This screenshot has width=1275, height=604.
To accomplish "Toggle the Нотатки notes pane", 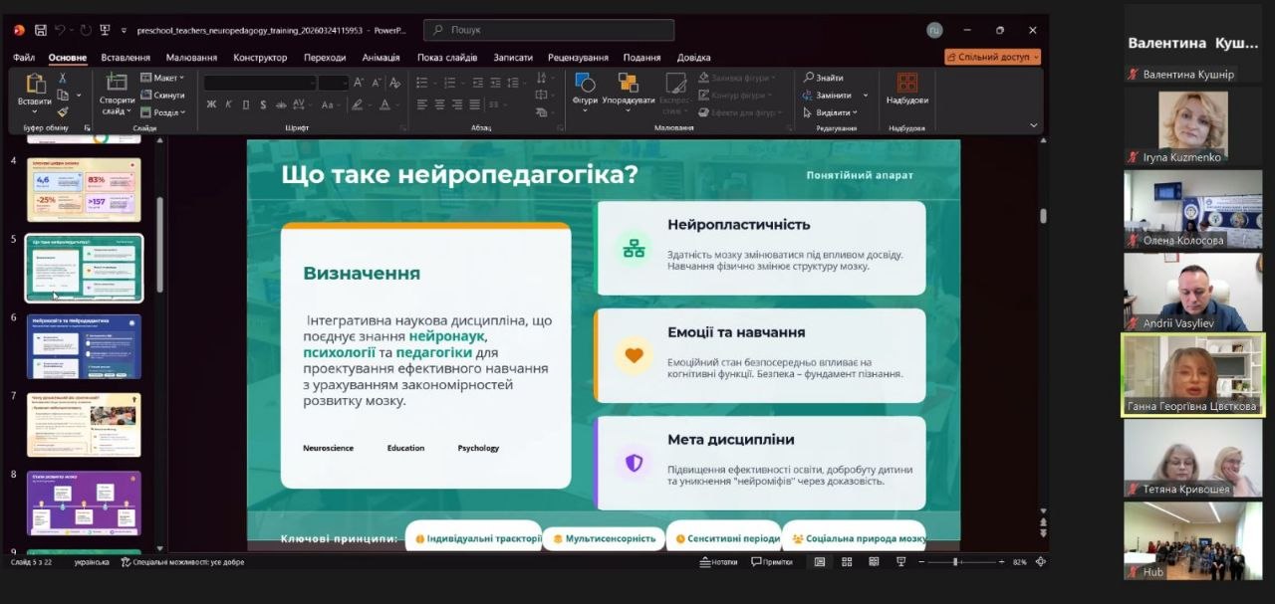I will pos(718,562).
